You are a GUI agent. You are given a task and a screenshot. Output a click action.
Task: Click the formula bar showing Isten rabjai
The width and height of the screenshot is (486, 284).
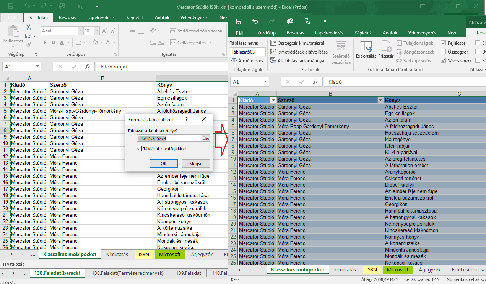point(162,67)
